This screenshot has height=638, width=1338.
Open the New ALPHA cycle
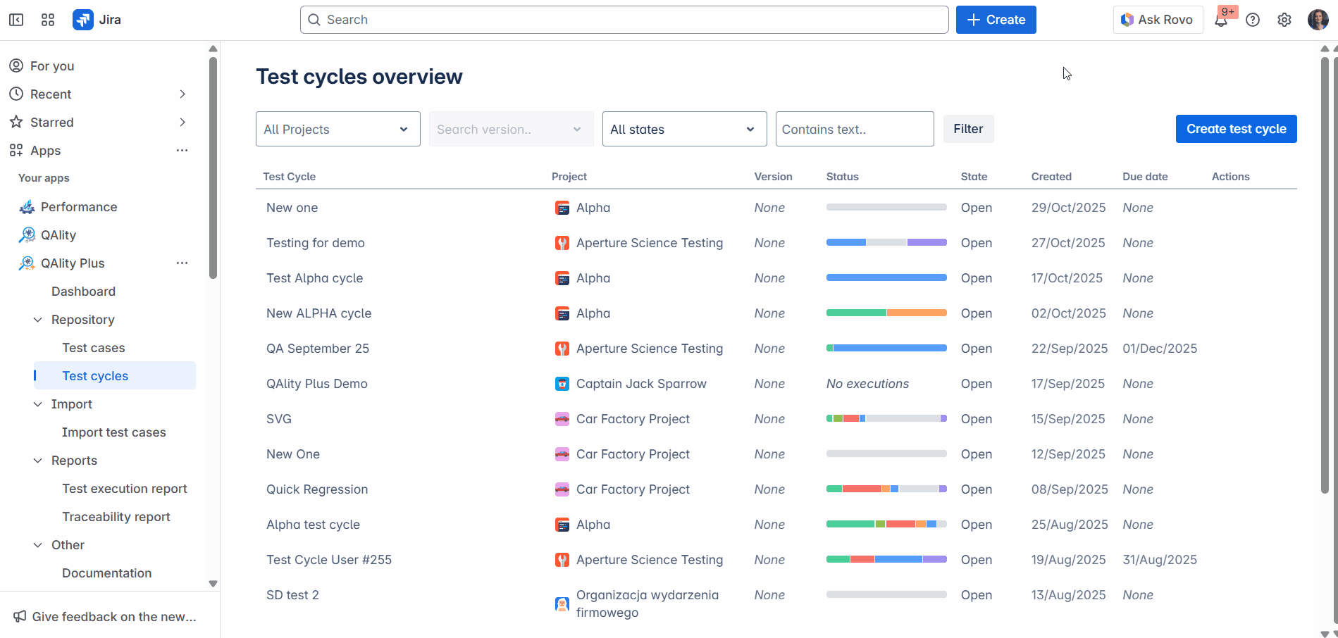point(319,313)
